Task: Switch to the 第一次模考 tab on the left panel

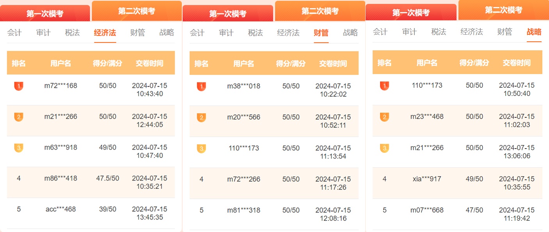Action: click(x=45, y=11)
